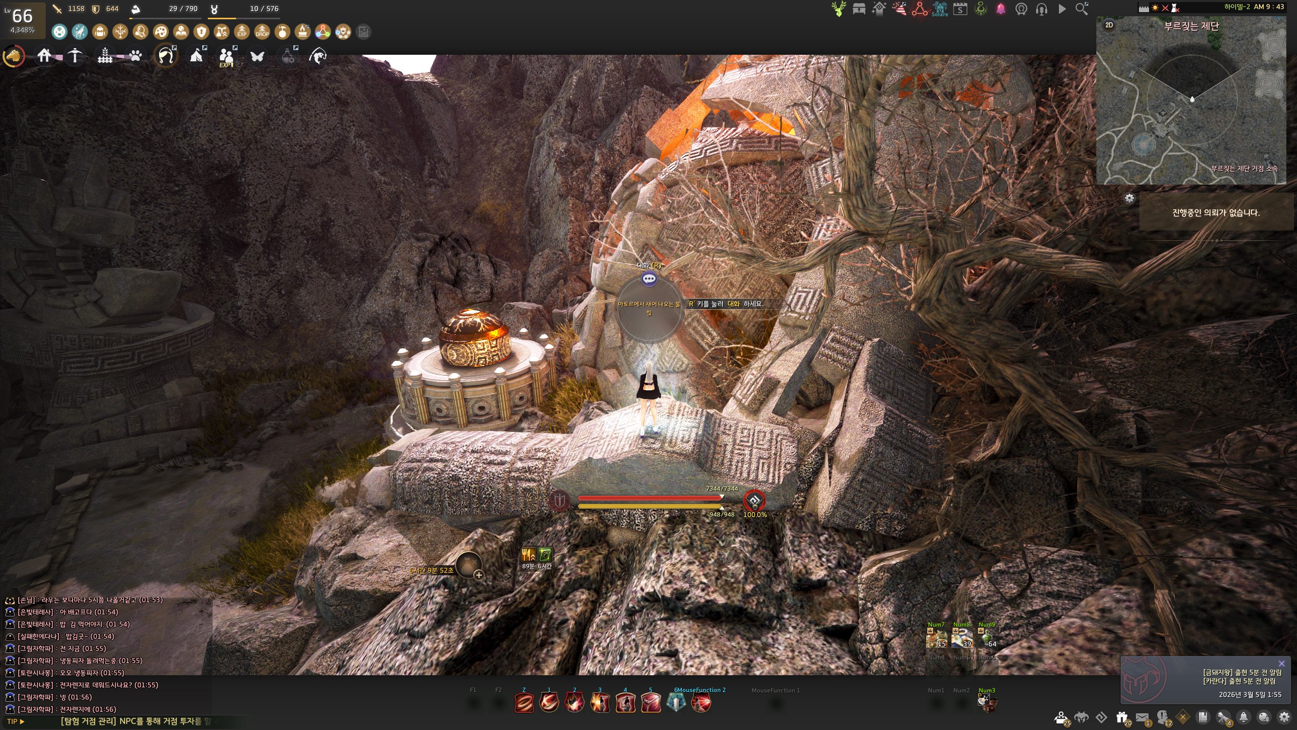The height and width of the screenshot is (730, 1297).
Task: Close the boss spawn alert popup
Action: (x=1281, y=664)
